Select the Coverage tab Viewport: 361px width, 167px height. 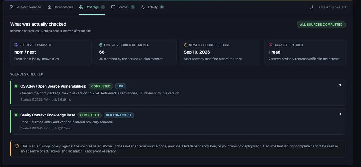[92, 7]
